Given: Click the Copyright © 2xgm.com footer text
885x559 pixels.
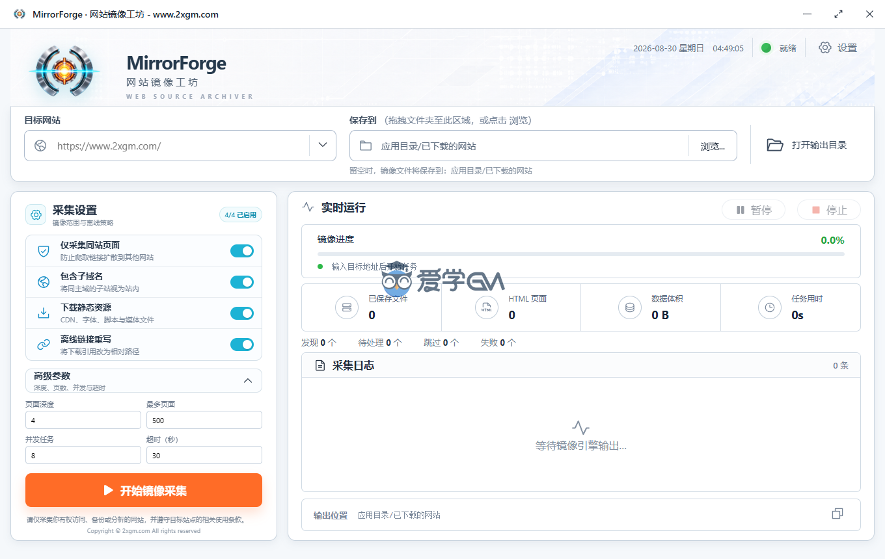Looking at the screenshot, I should [x=144, y=531].
